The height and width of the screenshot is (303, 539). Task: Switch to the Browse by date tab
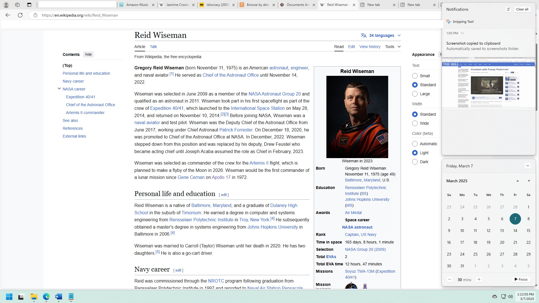point(257,5)
